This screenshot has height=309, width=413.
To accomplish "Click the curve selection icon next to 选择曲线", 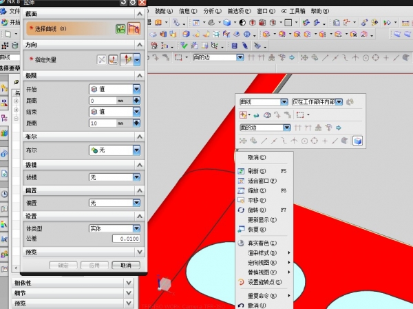I will tap(134, 29).
